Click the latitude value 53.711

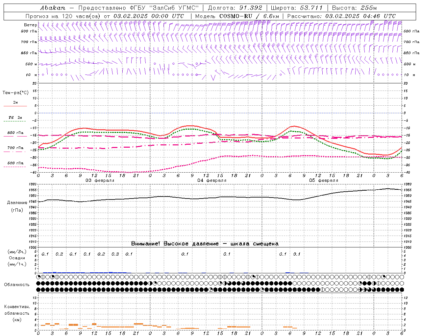tap(311, 8)
